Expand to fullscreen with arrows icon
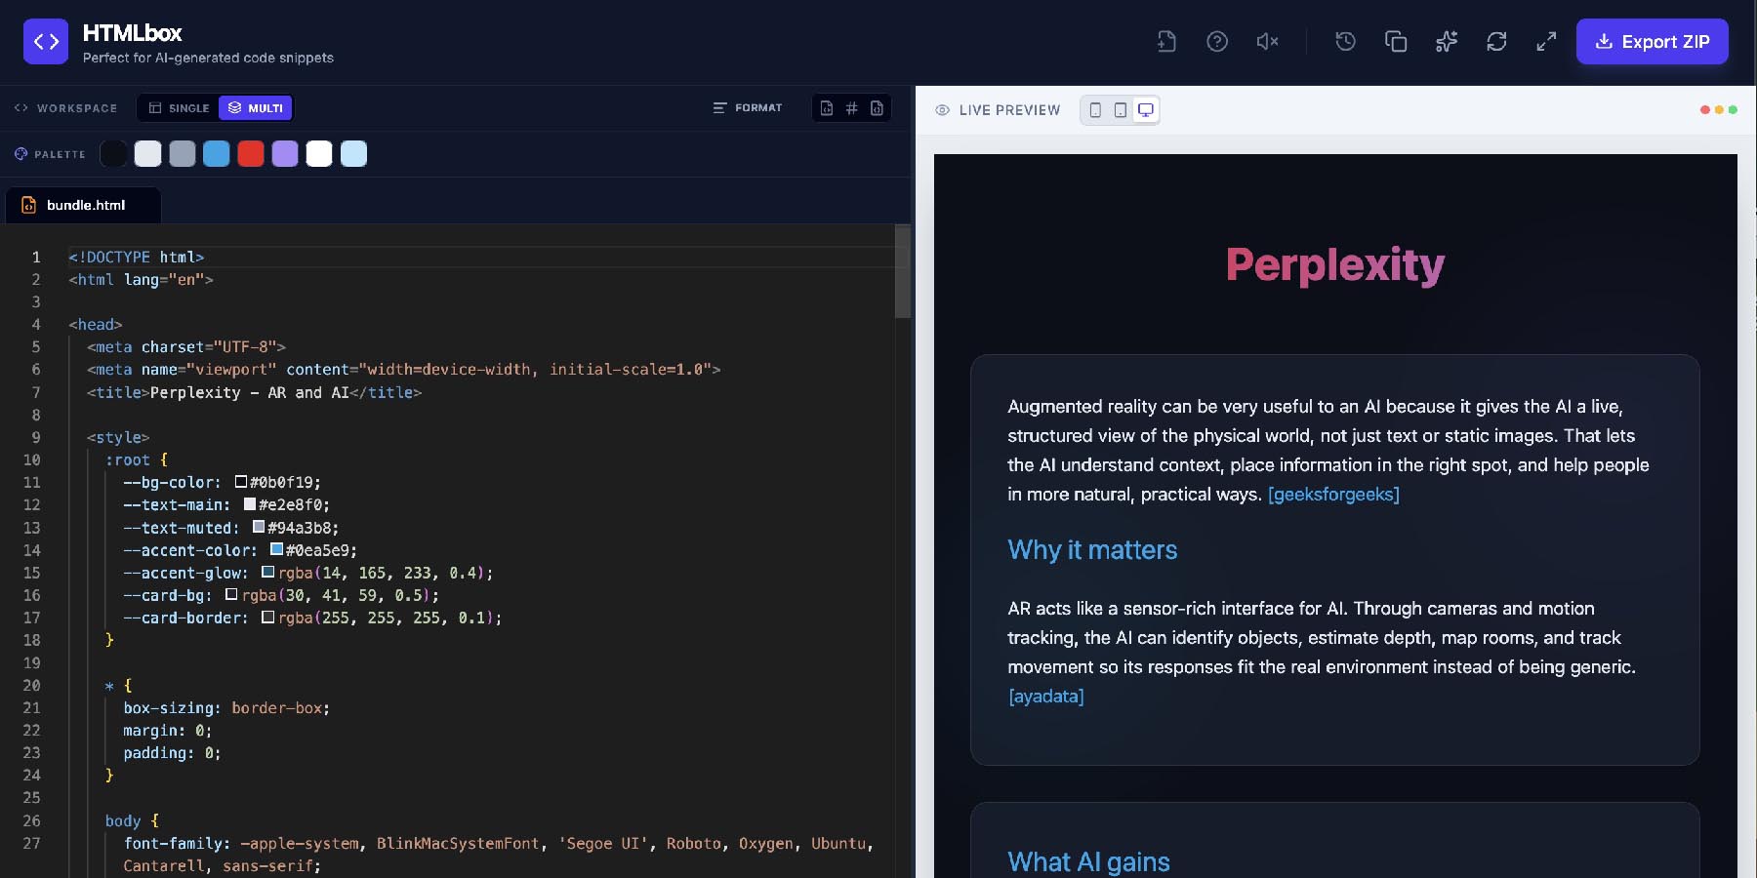 1546,41
